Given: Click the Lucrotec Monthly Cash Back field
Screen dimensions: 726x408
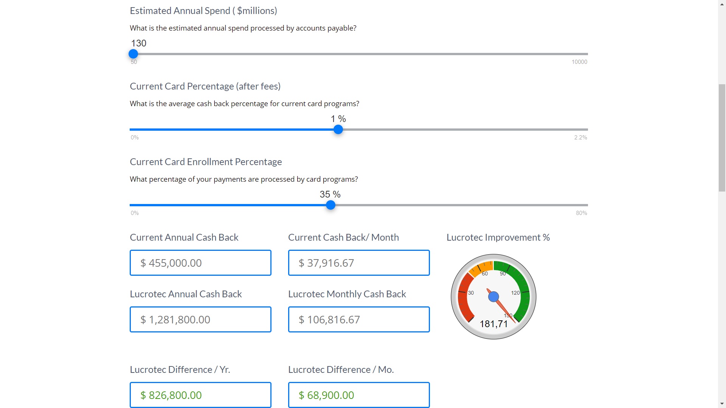Looking at the screenshot, I should point(358,320).
